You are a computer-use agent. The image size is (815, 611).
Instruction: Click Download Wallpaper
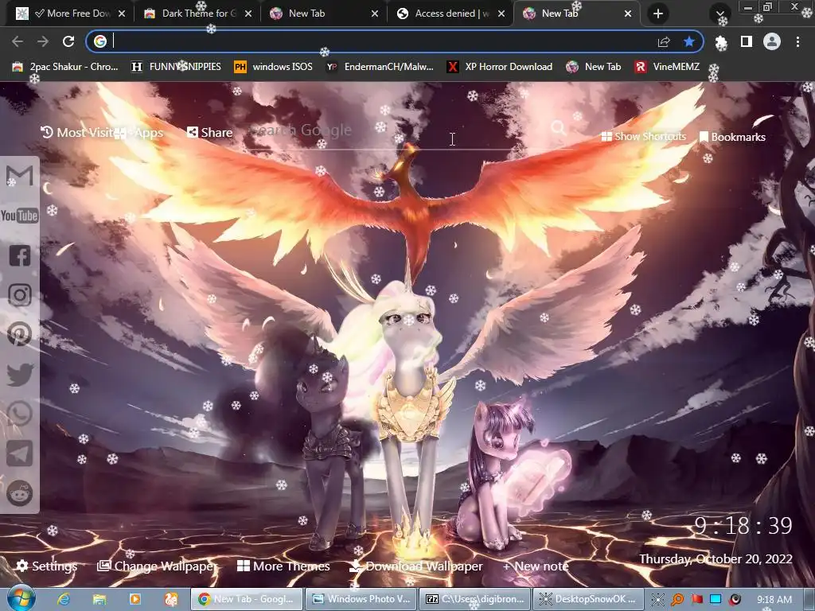(415, 566)
